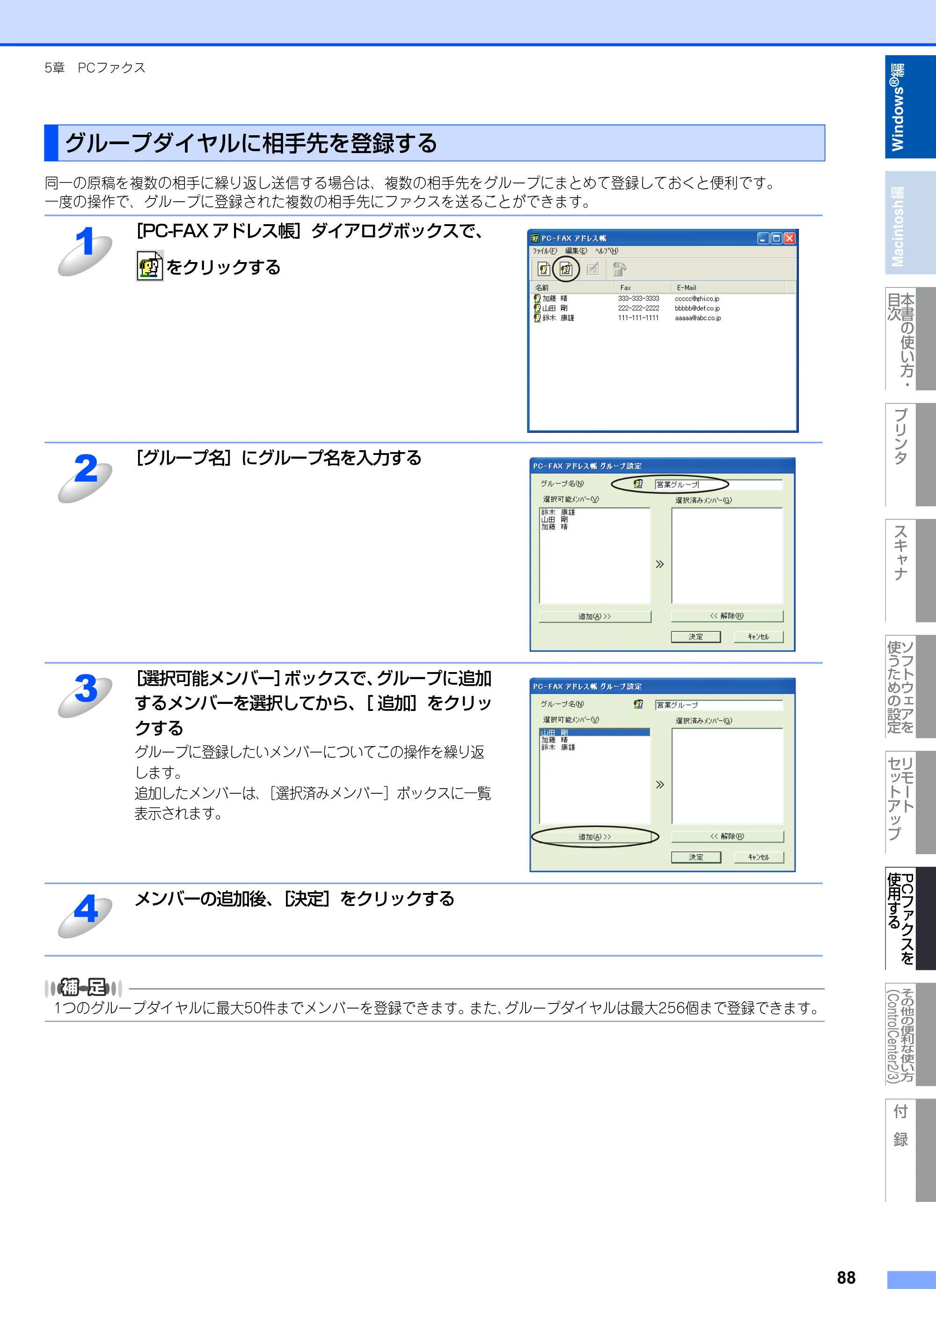The width and height of the screenshot is (936, 1325).
Task: Click the group icon image in step 1 instruction
Action: (x=150, y=266)
